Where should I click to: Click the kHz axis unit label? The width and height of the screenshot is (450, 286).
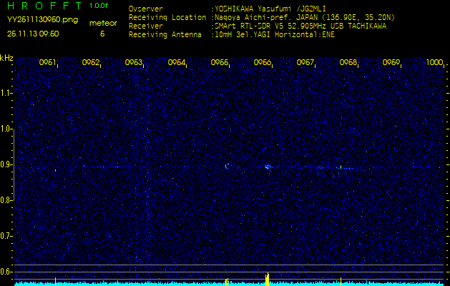click(x=6, y=58)
